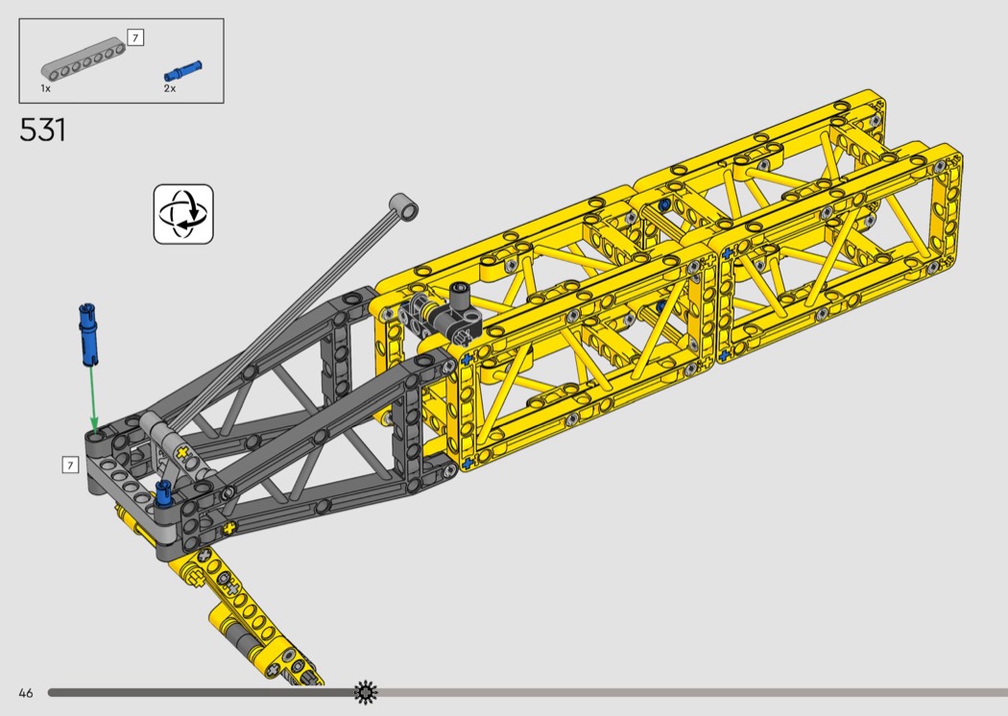Screen dimensions: 1008x716
Task: Click the step number 531
Action: pyautogui.click(x=43, y=131)
